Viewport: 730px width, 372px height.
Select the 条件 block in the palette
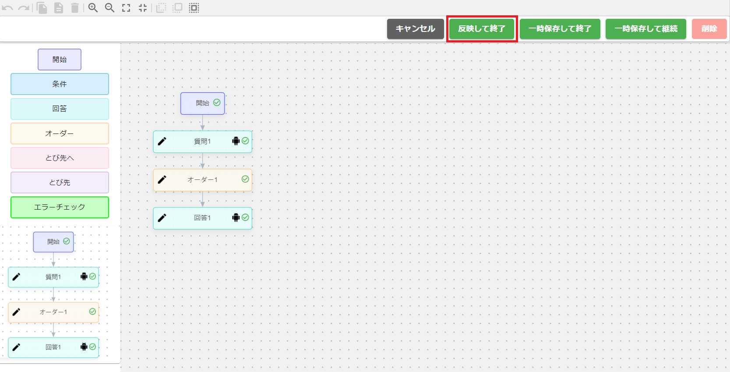coord(60,84)
